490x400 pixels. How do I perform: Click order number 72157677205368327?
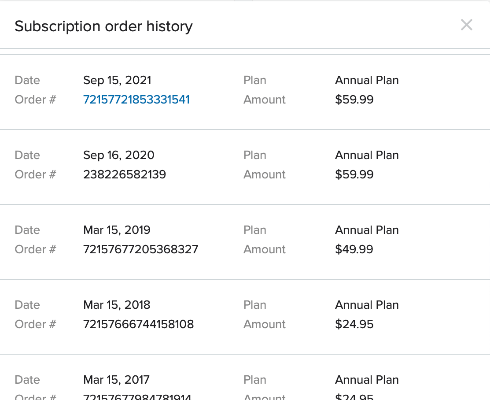click(140, 249)
